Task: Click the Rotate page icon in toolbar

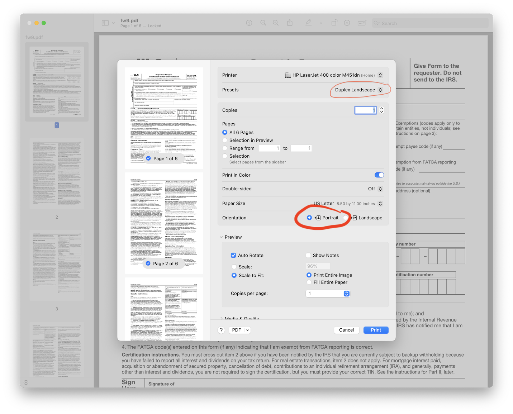Action: [x=334, y=23]
